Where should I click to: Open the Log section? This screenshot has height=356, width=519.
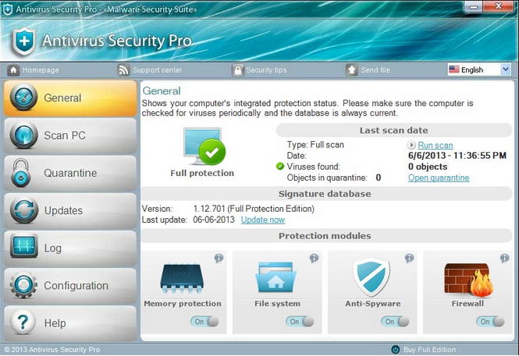70,248
